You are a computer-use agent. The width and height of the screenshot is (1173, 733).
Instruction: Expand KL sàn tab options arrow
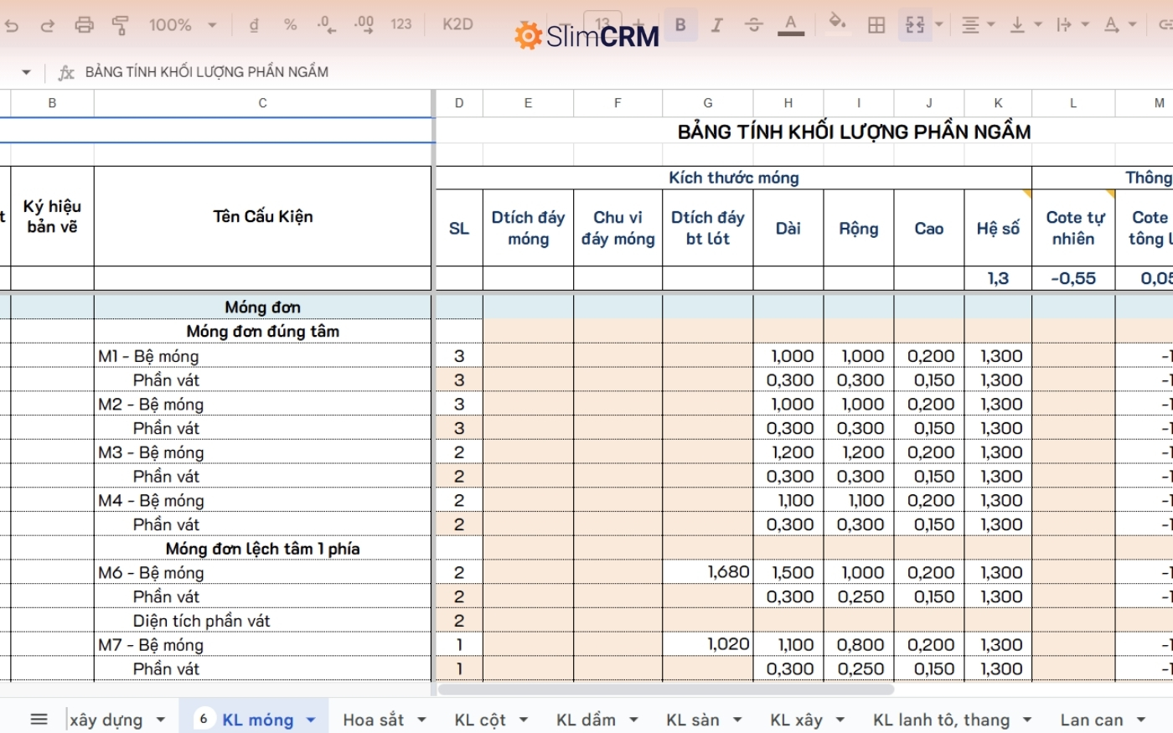(737, 720)
